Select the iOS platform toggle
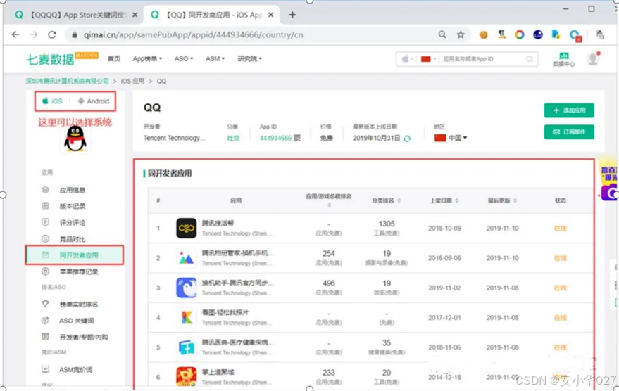The image size is (619, 391). tap(52, 101)
